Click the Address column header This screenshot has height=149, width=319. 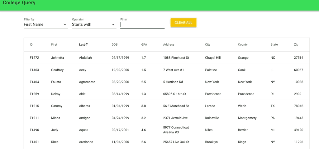point(169,45)
